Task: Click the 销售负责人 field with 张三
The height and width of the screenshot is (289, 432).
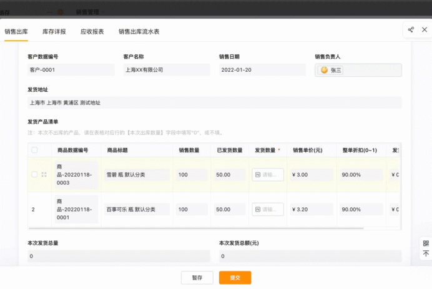Action: coord(358,70)
